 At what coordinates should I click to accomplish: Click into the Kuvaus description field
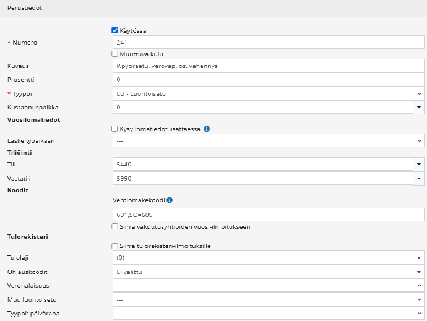[x=268, y=66]
